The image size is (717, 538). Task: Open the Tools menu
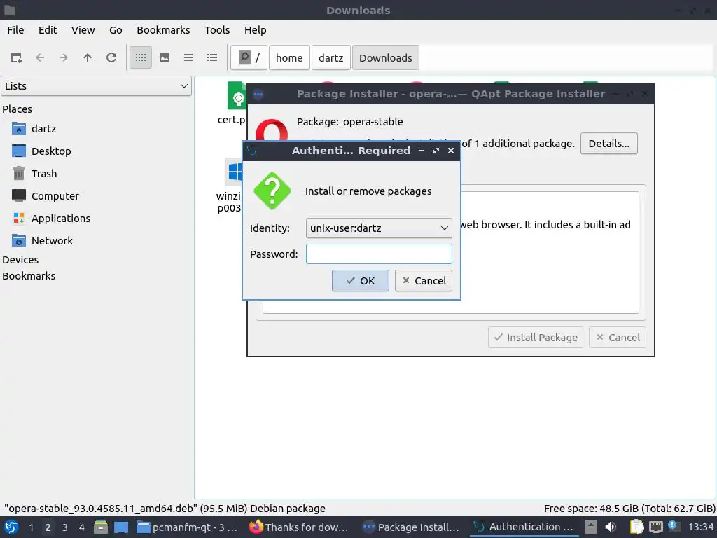click(x=217, y=29)
